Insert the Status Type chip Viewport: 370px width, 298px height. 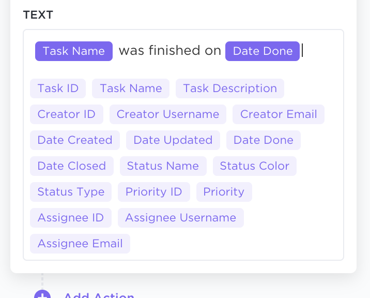[x=71, y=192]
